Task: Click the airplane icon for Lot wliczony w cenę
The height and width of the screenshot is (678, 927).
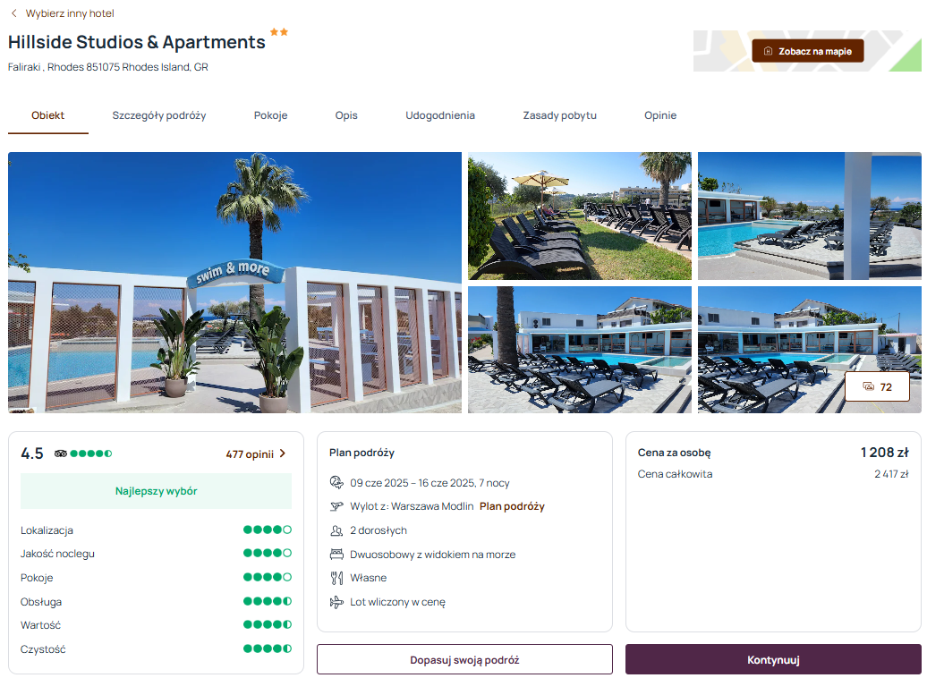Action: 336,602
